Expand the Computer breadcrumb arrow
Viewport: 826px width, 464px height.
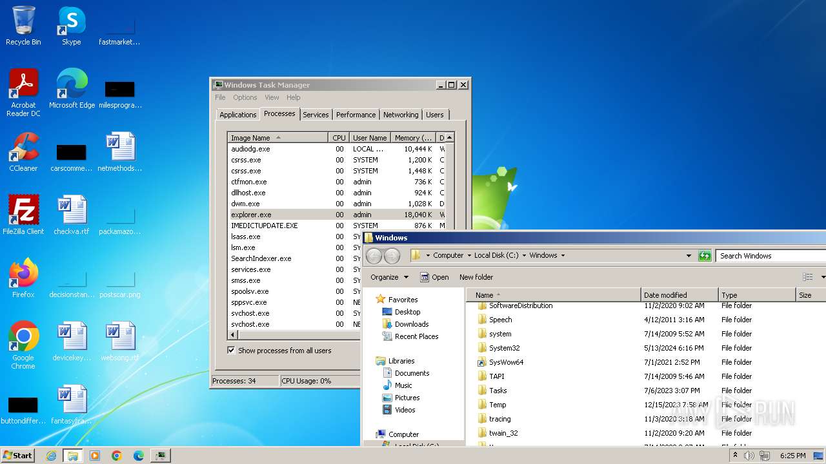pyautogui.click(x=468, y=256)
